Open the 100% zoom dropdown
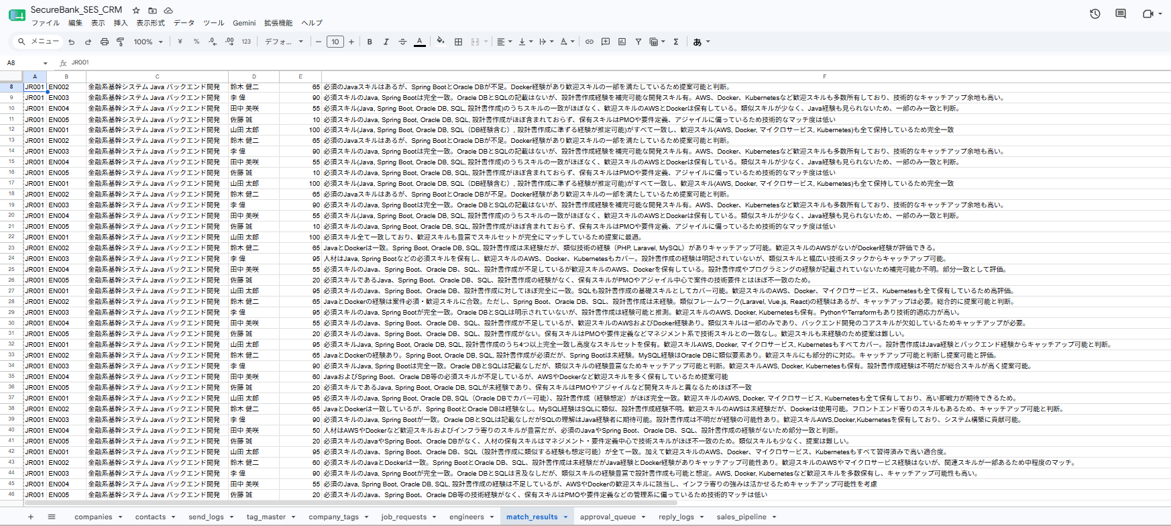 point(148,42)
